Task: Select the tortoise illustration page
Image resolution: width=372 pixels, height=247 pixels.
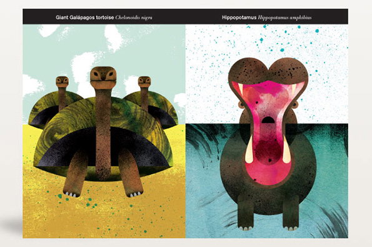Action: pos(104,131)
